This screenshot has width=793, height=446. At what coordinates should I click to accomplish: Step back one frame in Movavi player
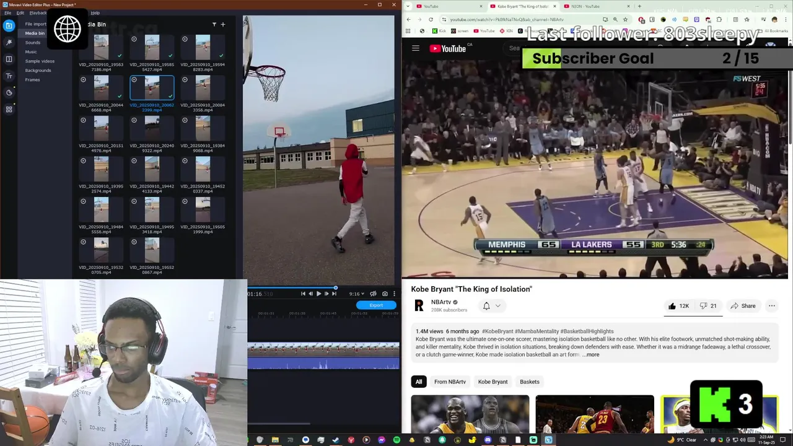pos(310,294)
